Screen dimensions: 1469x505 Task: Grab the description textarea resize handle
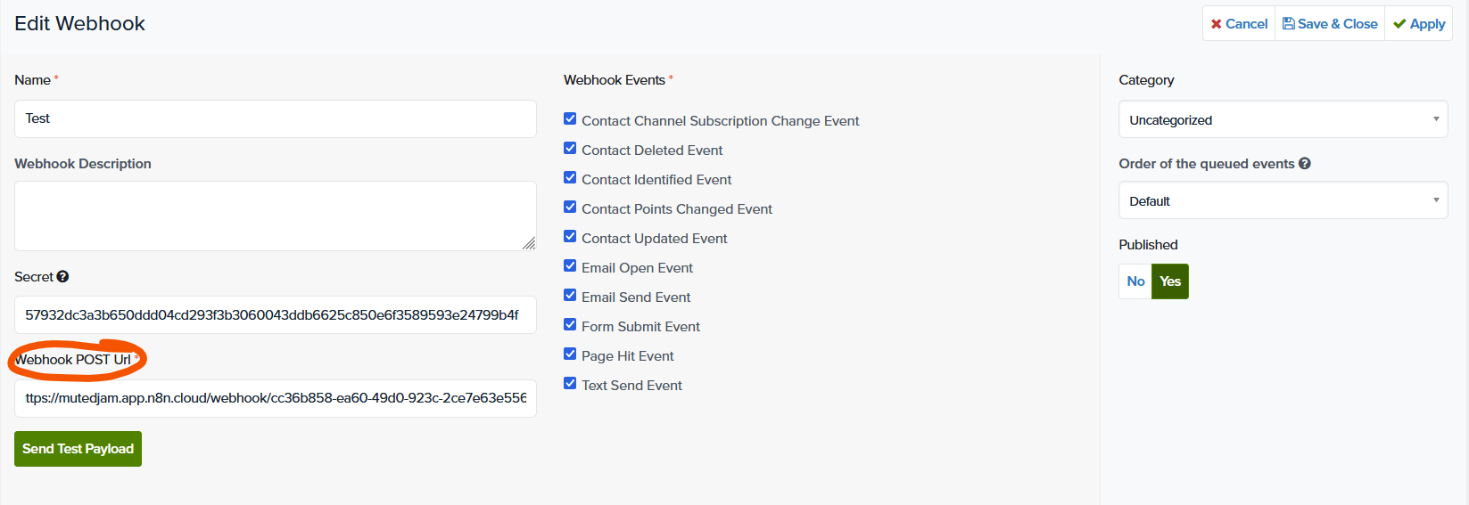(x=529, y=243)
